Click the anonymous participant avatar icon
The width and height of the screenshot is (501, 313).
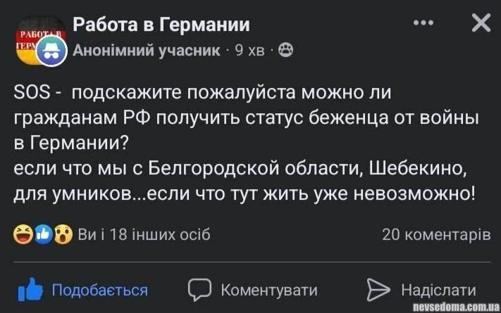click(x=56, y=51)
